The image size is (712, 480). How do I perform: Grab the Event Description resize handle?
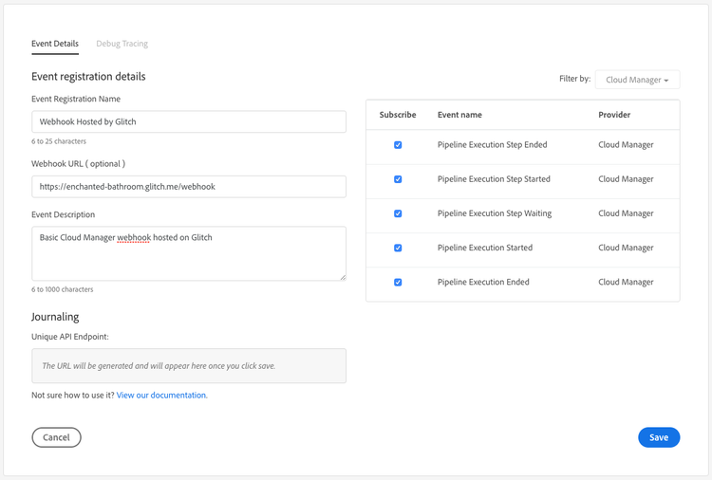[342, 277]
